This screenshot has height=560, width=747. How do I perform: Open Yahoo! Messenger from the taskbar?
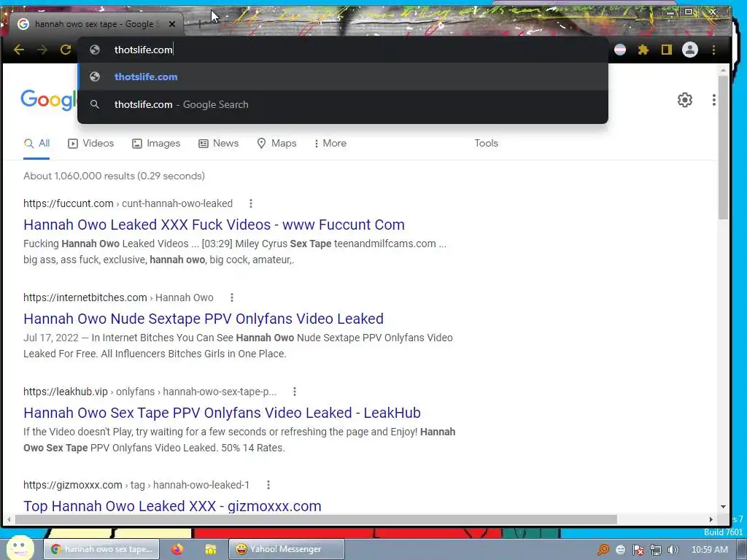(x=286, y=549)
